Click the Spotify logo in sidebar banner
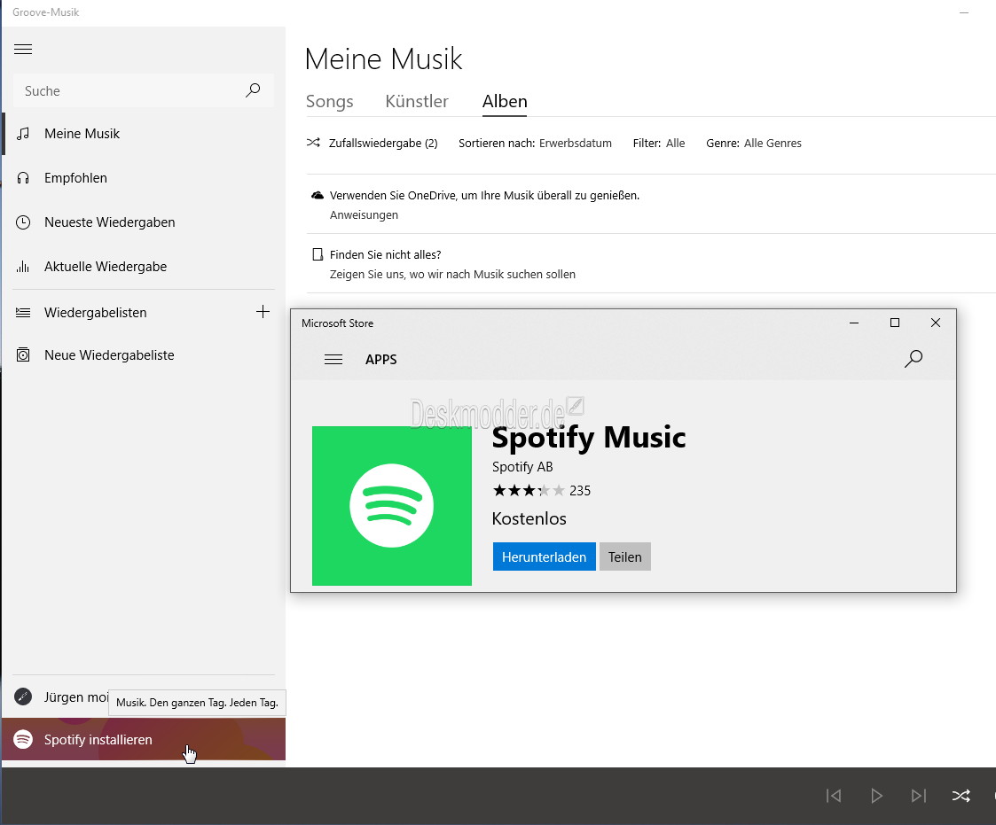The image size is (996, 825). pos(23,739)
